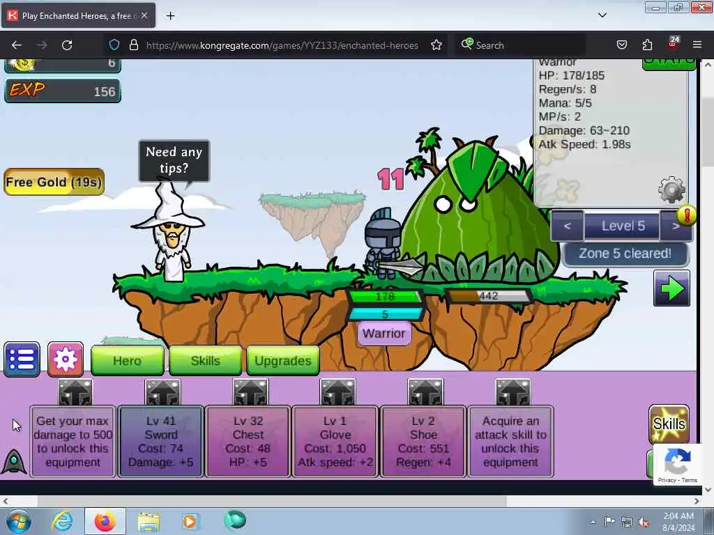The image size is (714, 535).
Task: Open Firefox application menu
Action: 697,45
